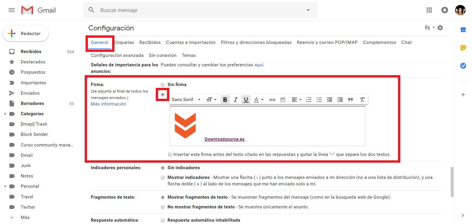Check Insertar esta firma antes del texto citado
This screenshot has width=472, height=224.
click(x=170, y=154)
